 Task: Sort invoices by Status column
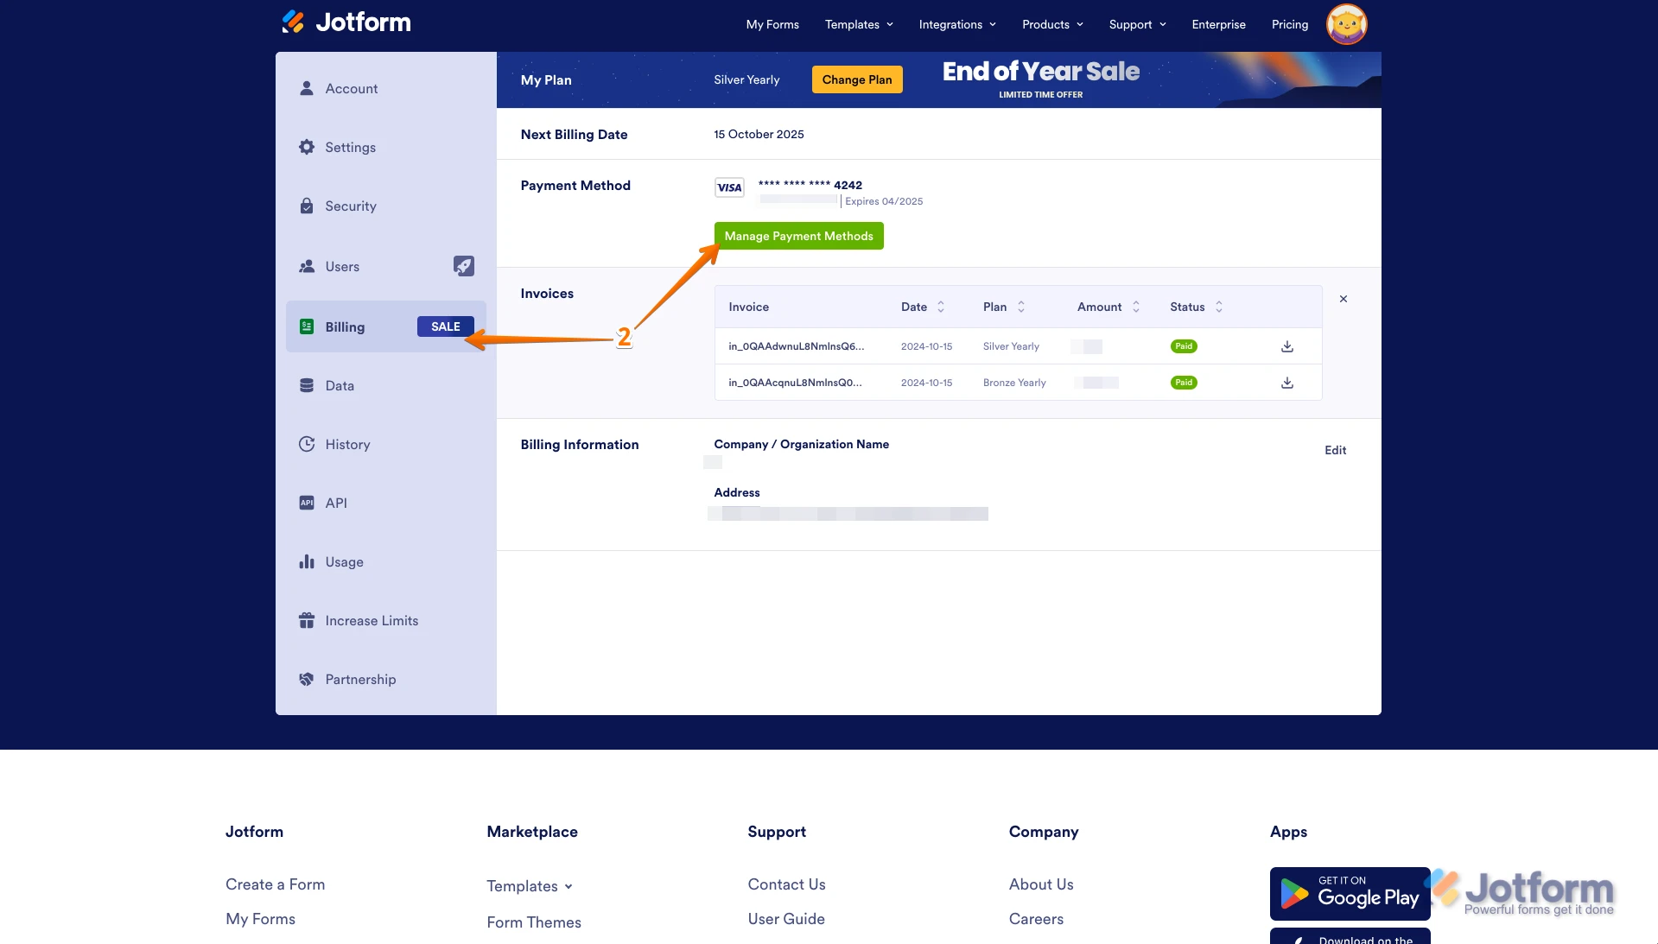[x=1218, y=307]
